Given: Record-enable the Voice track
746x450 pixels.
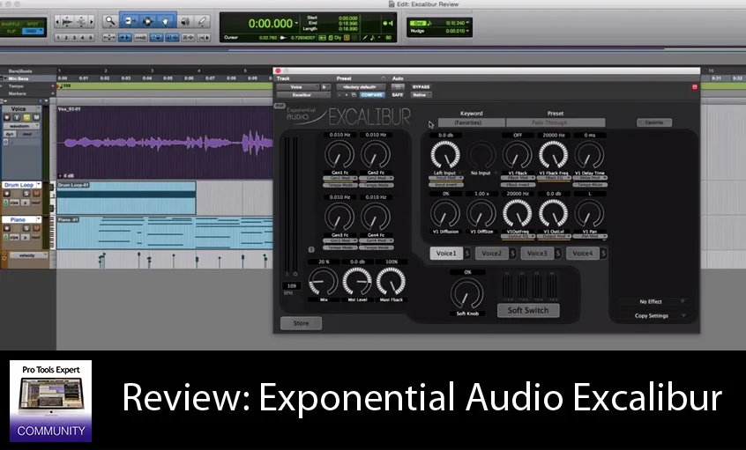Looking at the screenshot, I should click(x=7, y=117).
